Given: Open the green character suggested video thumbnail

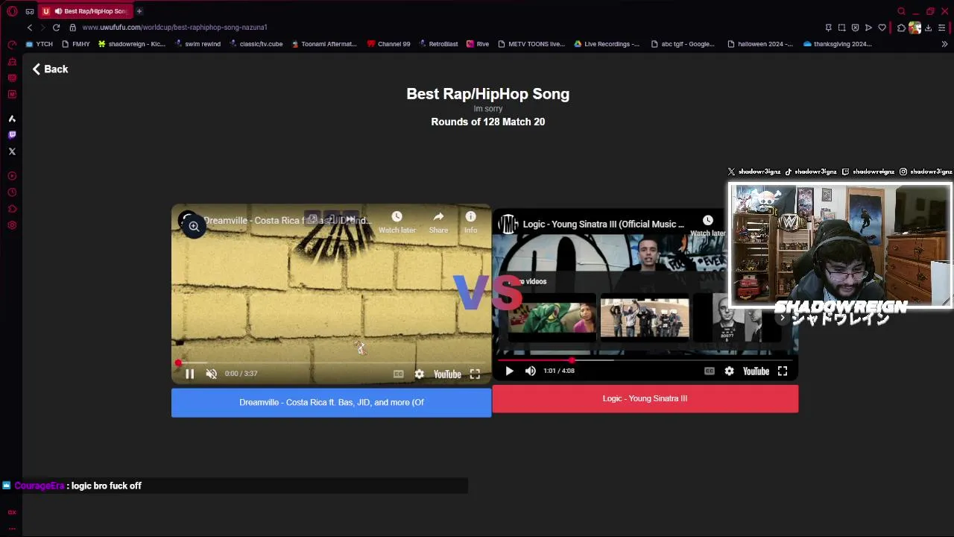Looking at the screenshot, I should pos(552,318).
